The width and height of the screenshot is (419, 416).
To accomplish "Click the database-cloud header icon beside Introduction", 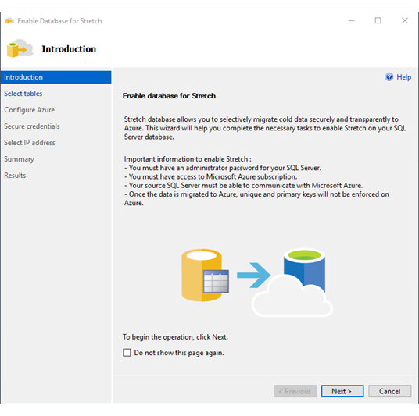I will (20, 48).
